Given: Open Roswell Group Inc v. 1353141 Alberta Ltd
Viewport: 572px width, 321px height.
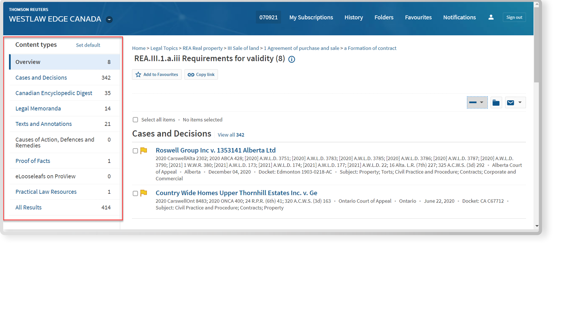Looking at the screenshot, I should pyautogui.click(x=216, y=150).
